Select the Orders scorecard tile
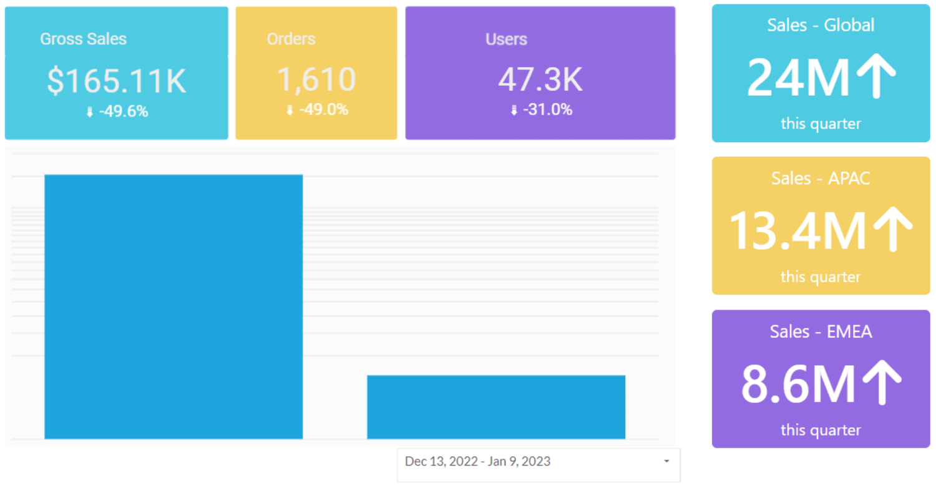Image resolution: width=936 pixels, height=488 pixels. coord(316,72)
